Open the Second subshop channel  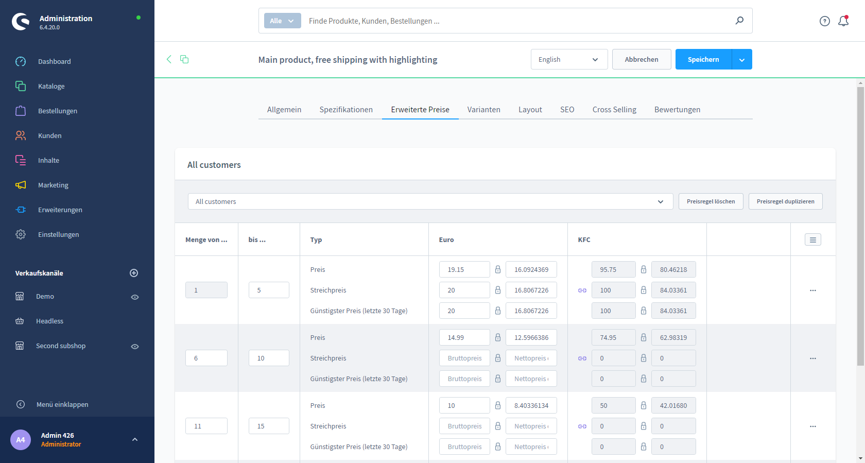[x=61, y=346]
